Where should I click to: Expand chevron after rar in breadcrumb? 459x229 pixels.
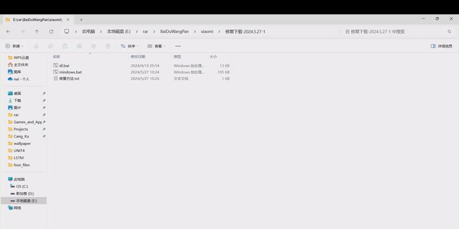[154, 31]
